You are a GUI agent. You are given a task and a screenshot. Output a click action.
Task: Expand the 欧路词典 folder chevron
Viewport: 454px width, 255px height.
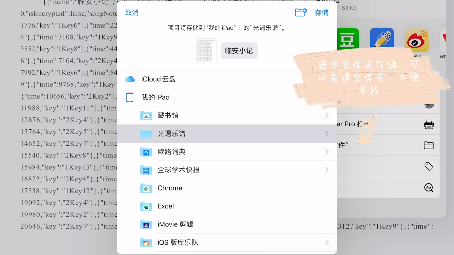[x=327, y=152]
